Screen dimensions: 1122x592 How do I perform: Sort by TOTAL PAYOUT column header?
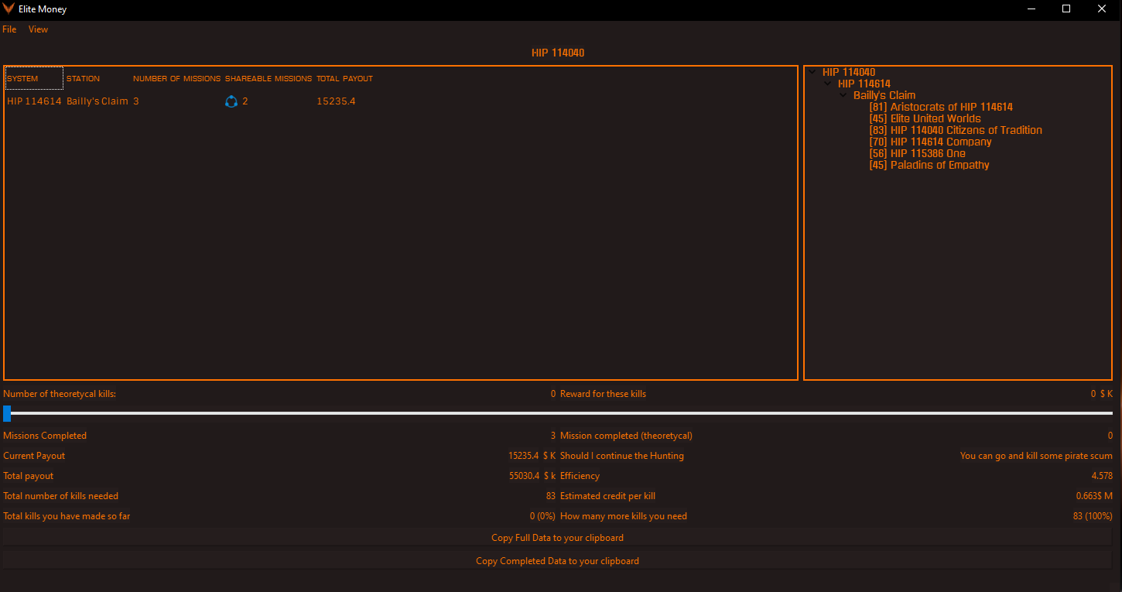point(344,79)
